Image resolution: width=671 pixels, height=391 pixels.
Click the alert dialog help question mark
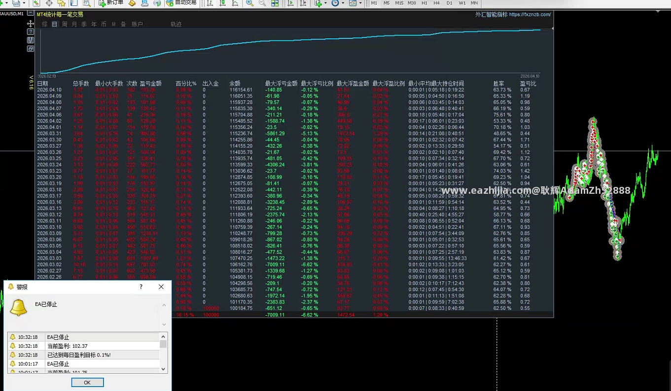click(x=141, y=287)
